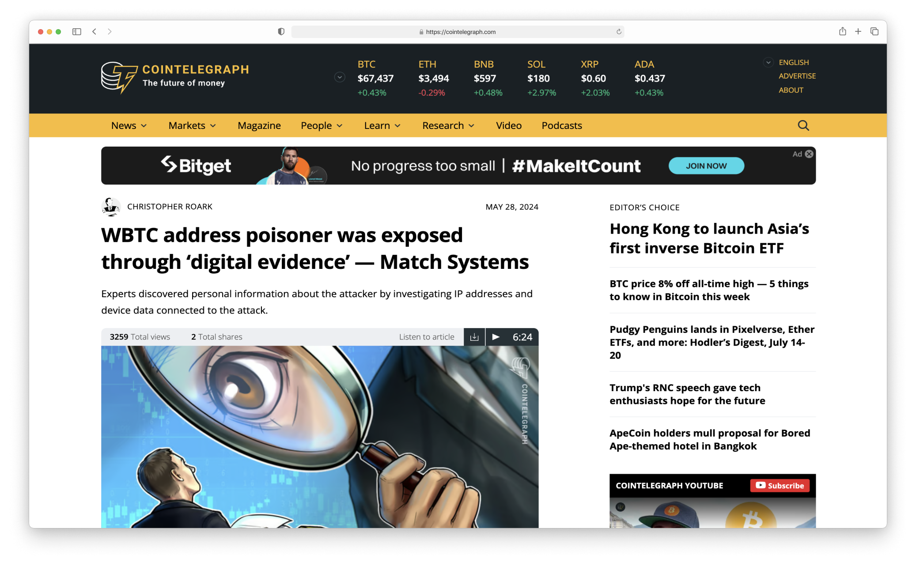Show Safari tab overview
Viewport: 916px width, 566px height.
(874, 32)
